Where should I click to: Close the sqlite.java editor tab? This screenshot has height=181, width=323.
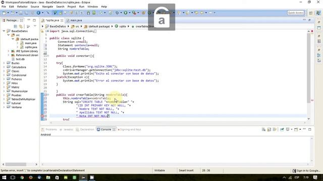62,20
